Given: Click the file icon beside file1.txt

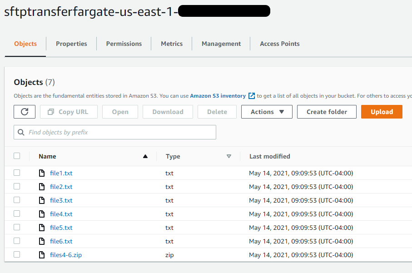Looking at the screenshot, I should point(41,173).
